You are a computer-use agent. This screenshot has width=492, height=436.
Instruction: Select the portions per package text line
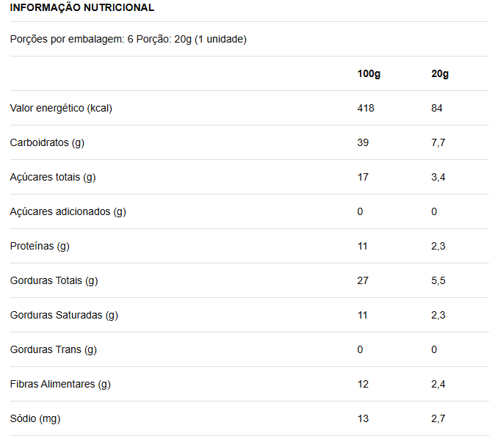[x=129, y=39]
